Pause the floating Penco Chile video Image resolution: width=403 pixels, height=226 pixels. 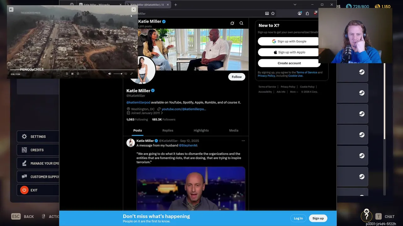72,74
